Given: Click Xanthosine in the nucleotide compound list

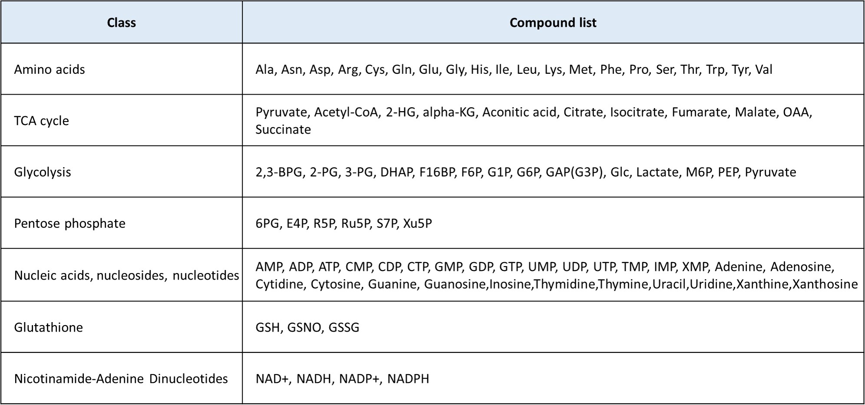Looking at the screenshot, I should 825,284.
